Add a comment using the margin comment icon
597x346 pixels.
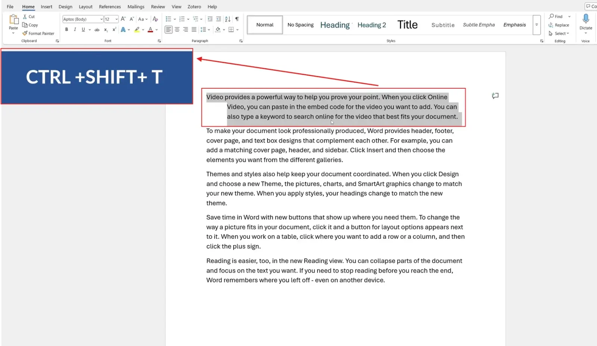495,96
